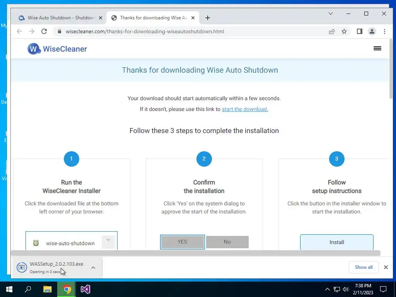Open network status tray icon
The width and height of the screenshot is (396, 297).
337,289
